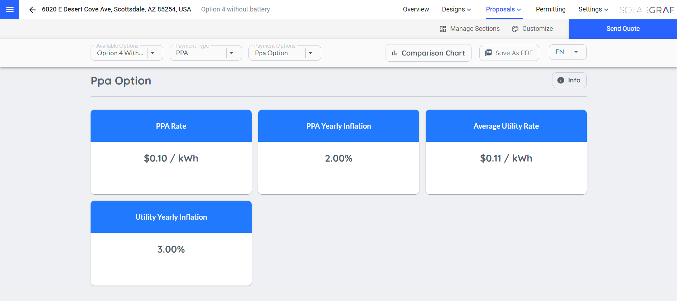Select the Utility Yearly Inflation card
The image size is (677, 301).
171,243
